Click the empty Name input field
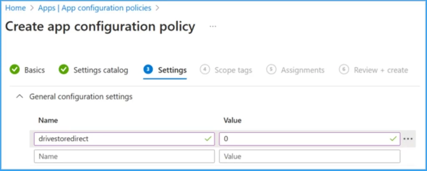The height and width of the screenshot is (171, 427). (124, 156)
